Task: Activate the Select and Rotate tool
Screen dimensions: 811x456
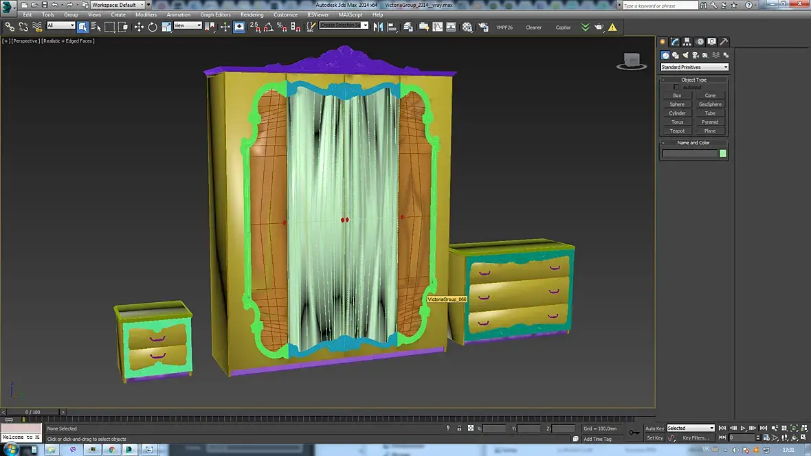Action: pos(153,27)
